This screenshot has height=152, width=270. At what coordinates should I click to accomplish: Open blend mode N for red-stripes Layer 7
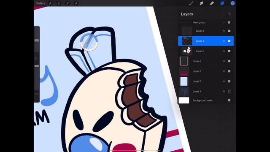tap(224, 71)
